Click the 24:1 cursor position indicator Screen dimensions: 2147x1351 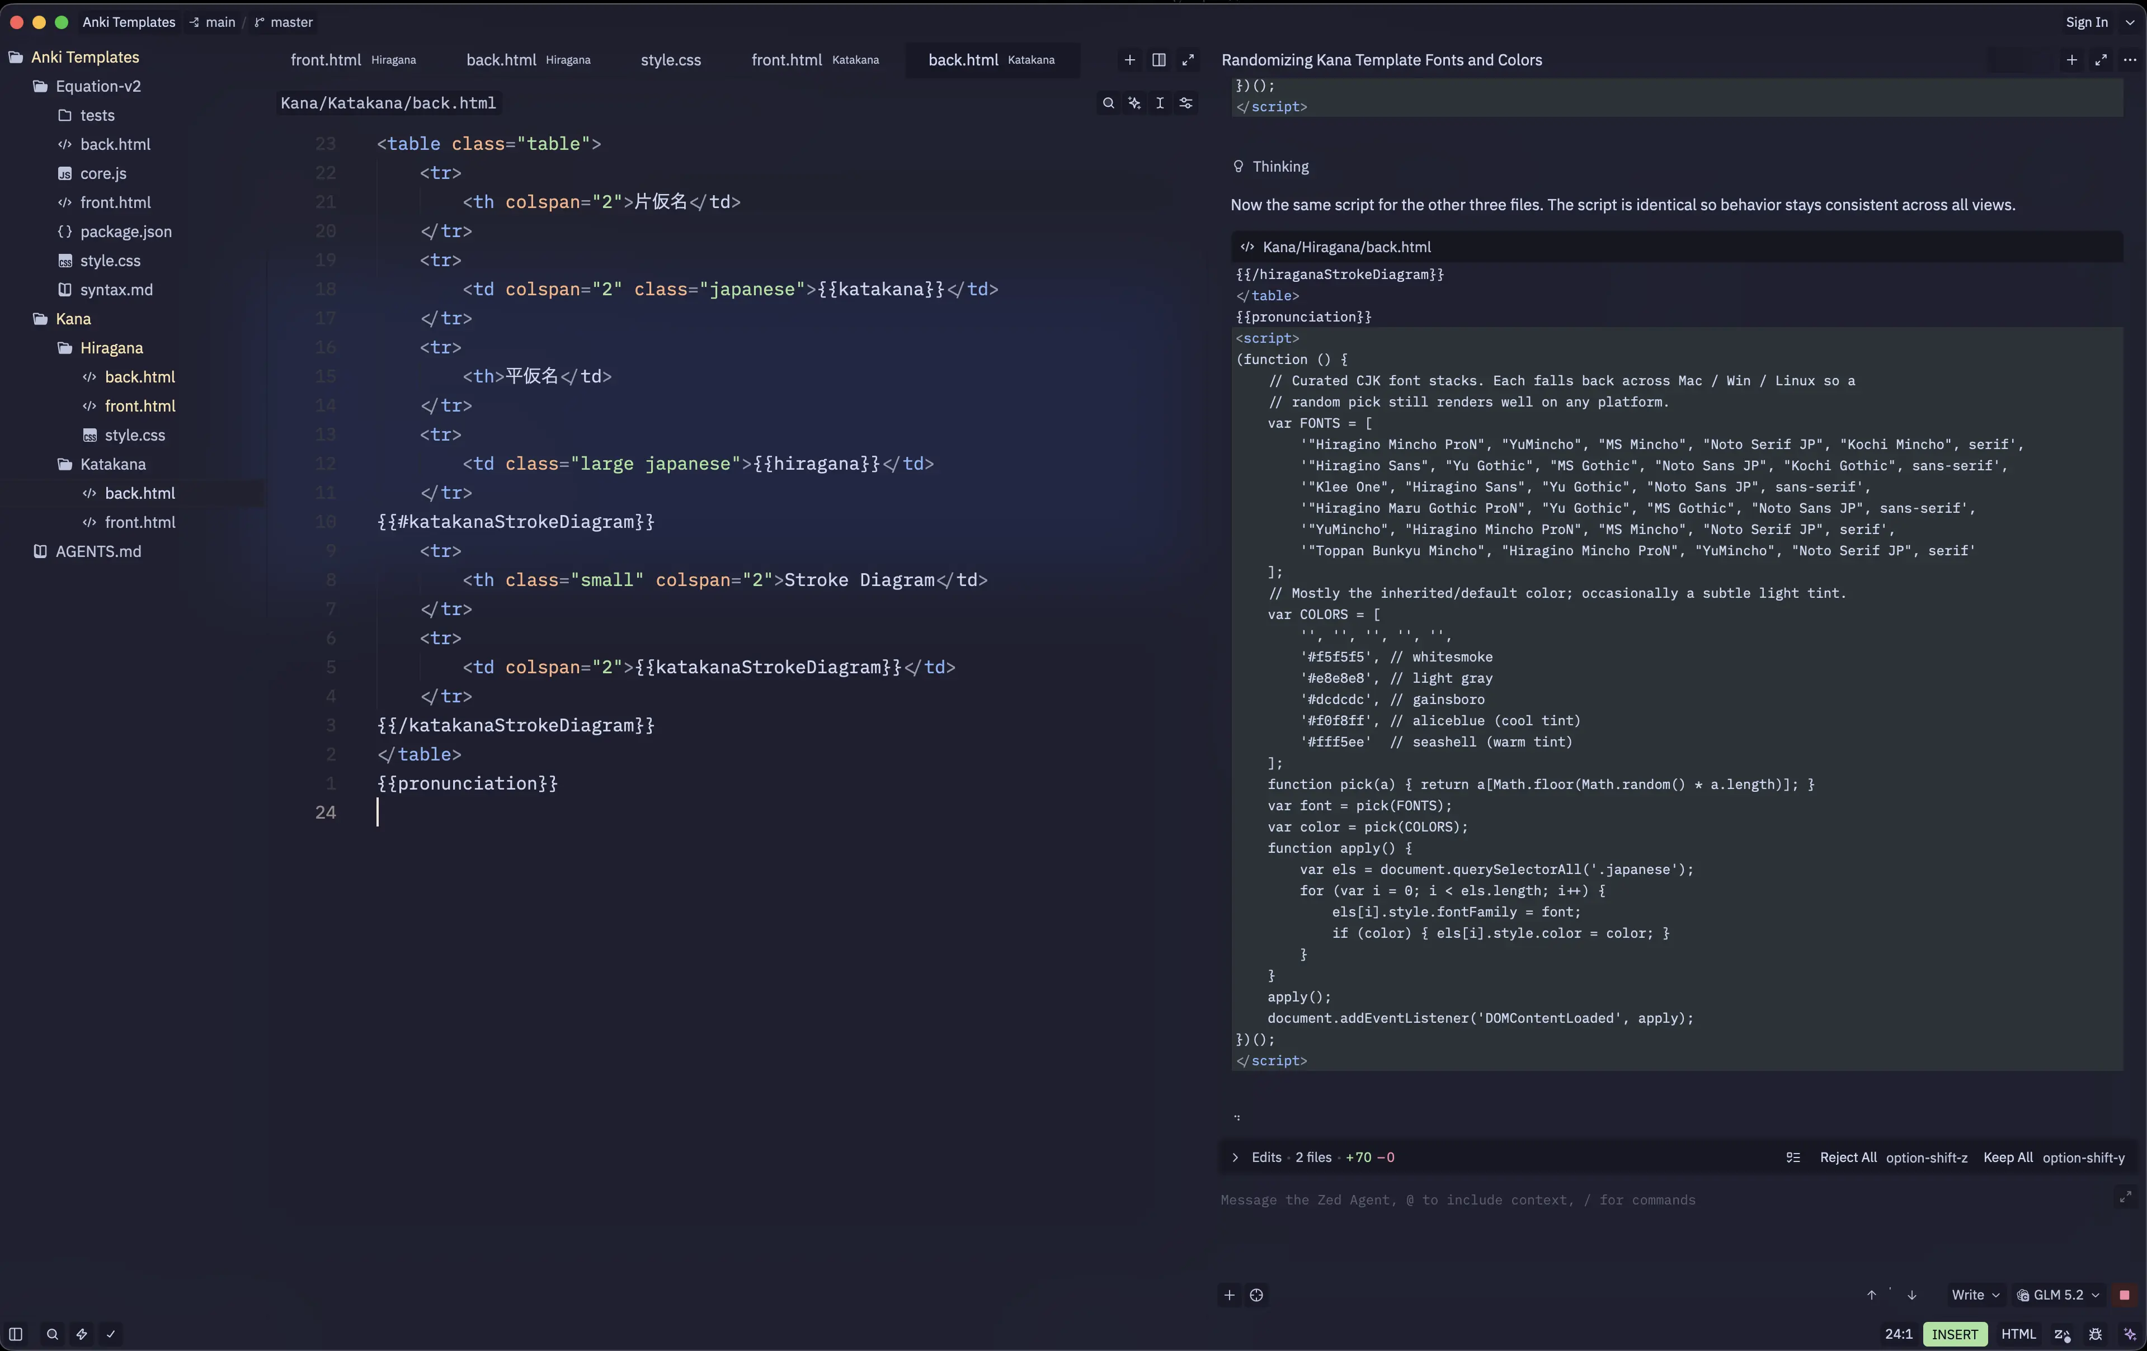click(1898, 1334)
